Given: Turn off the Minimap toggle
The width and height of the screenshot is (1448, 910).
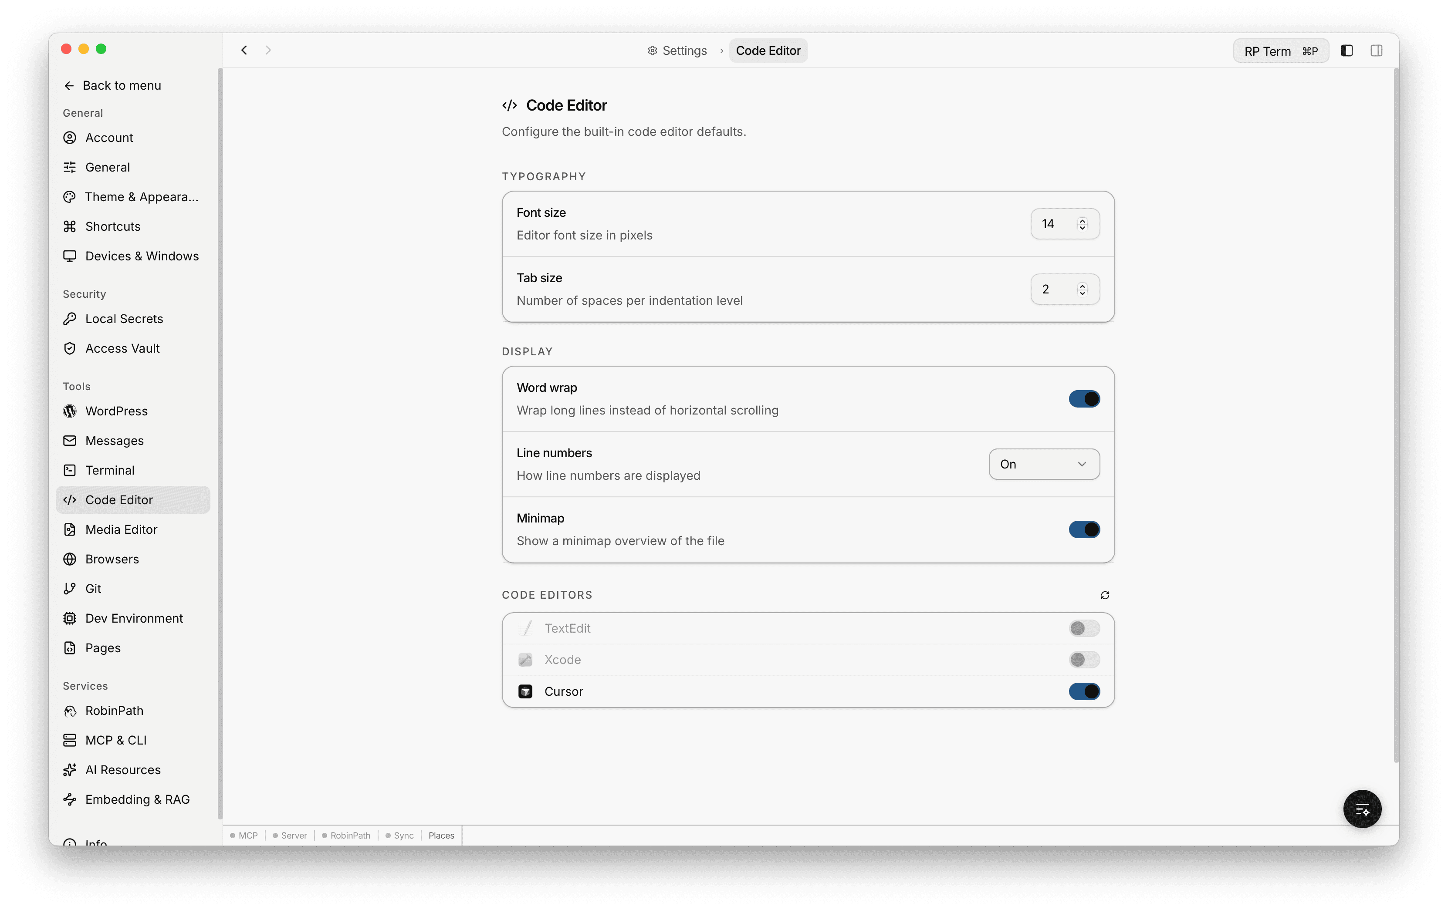Looking at the screenshot, I should tap(1083, 529).
